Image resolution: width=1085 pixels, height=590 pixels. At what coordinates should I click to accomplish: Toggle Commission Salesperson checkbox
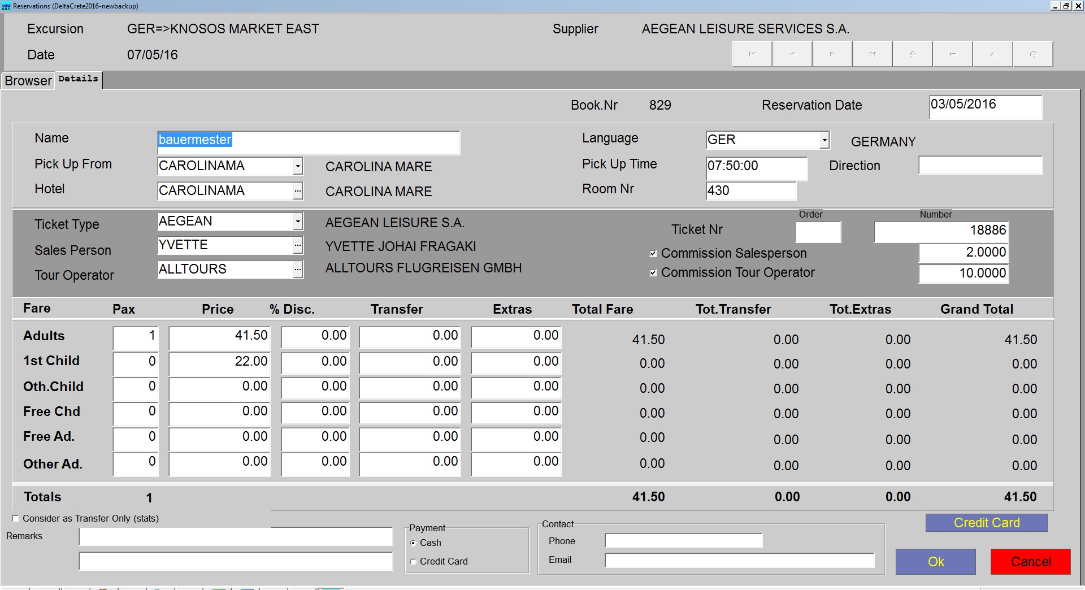point(653,254)
